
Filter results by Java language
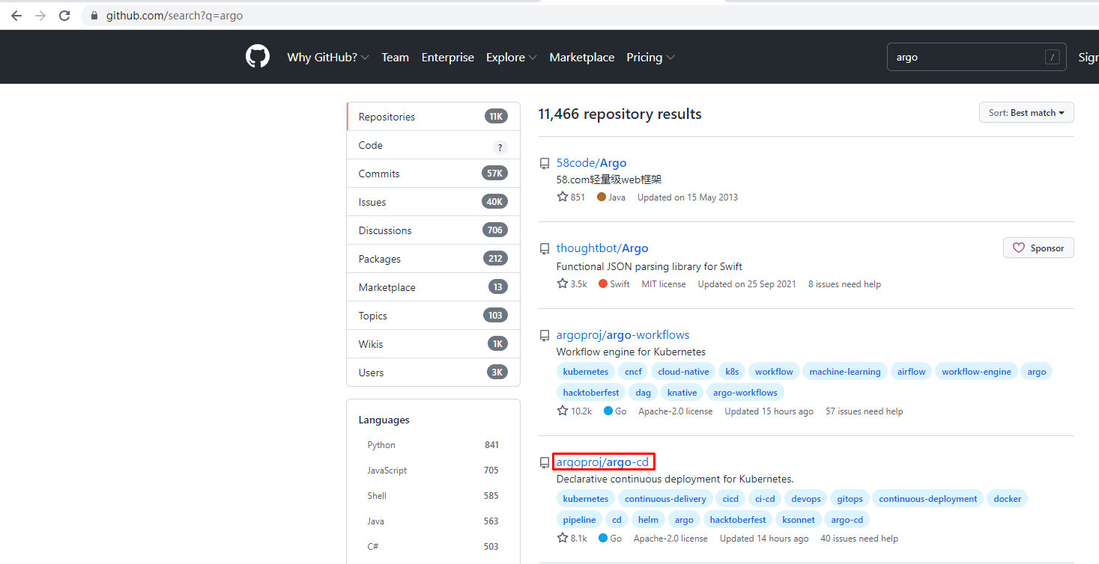point(433,521)
